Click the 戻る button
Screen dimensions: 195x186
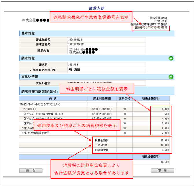click(x=31, y=170)
